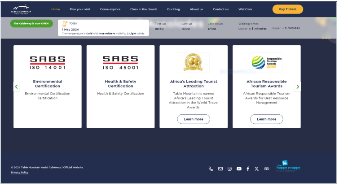Open the Contact us page
339x186 pixels.
tap(220, 9)
